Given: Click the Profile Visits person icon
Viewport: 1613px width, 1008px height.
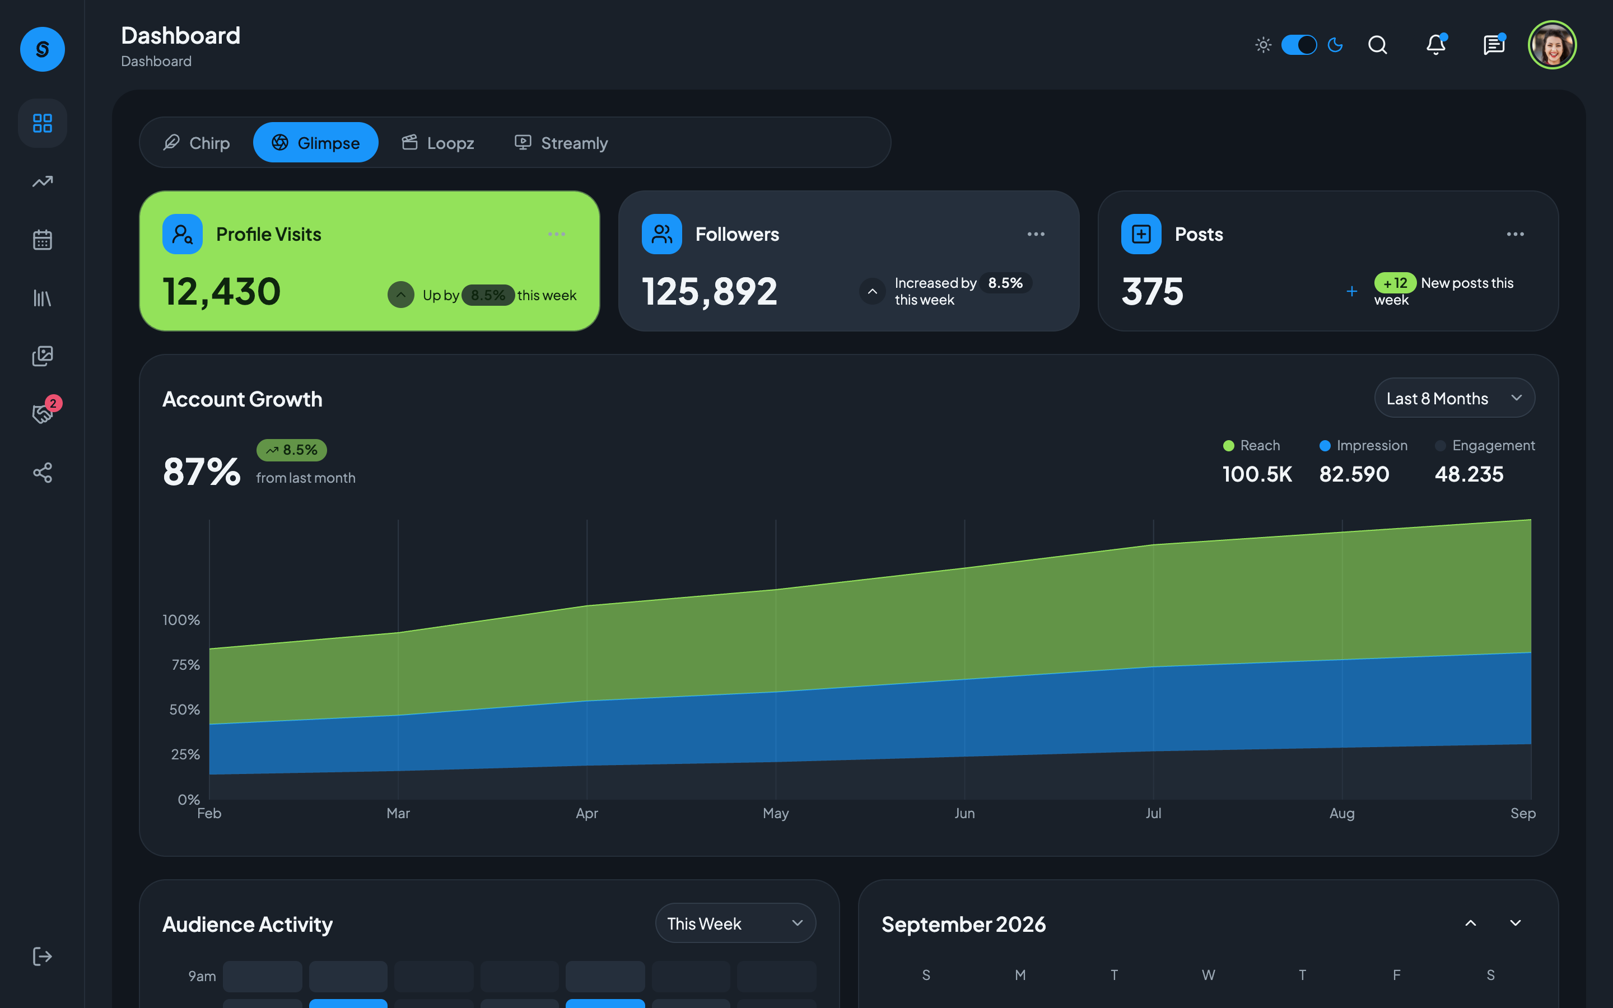Looking at the screenshot, I should tap(183, 234).
